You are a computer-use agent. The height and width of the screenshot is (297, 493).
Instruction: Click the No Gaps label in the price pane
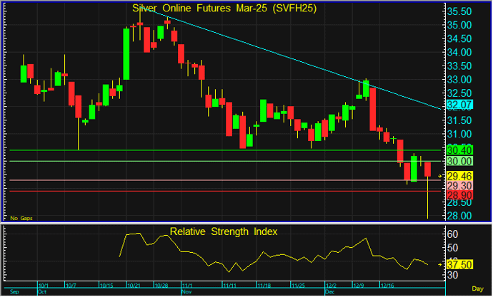pyautogui.click(x=20, y=217)
